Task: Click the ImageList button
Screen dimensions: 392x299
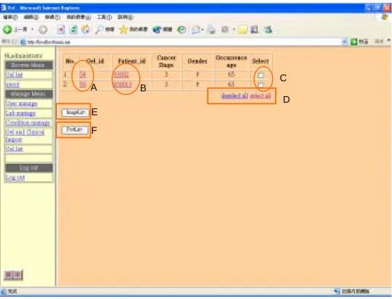Action: 75,113
